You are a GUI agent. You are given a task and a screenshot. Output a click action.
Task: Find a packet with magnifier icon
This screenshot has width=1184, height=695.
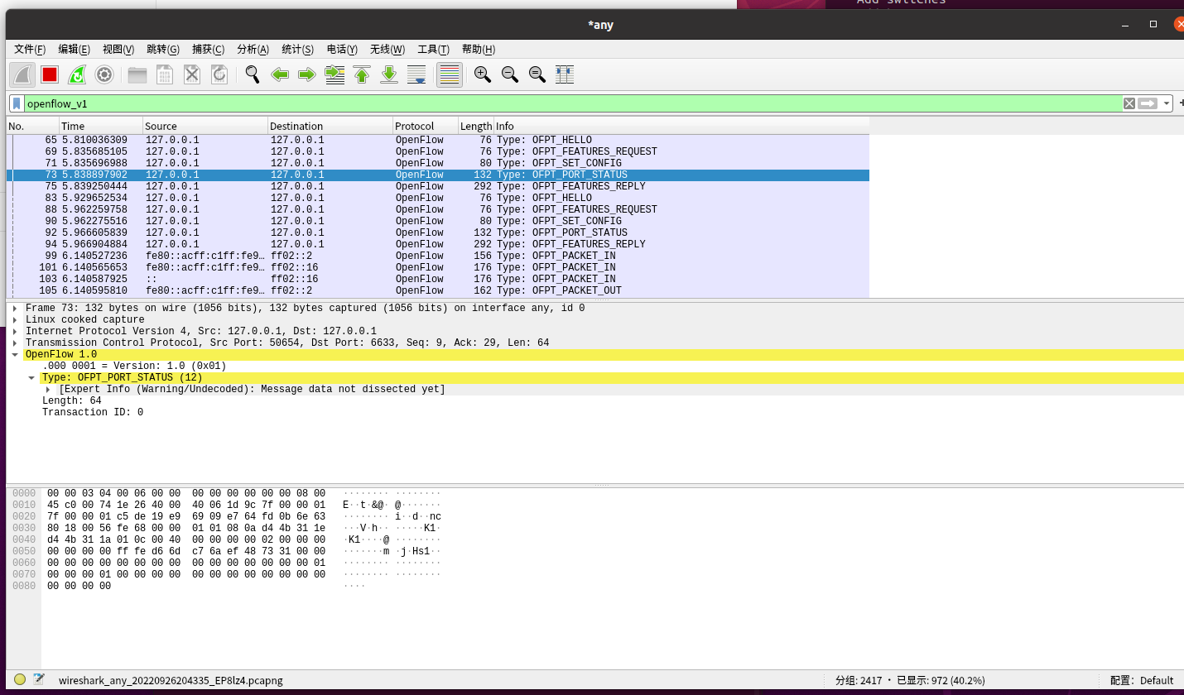(253, 74)
